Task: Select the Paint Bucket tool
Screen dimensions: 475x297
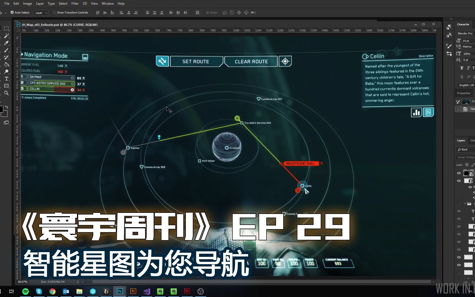Action: click(6, 65)
